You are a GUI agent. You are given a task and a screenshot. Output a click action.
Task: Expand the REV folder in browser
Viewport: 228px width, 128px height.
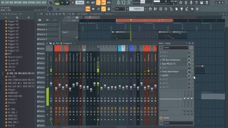(10, 54)
